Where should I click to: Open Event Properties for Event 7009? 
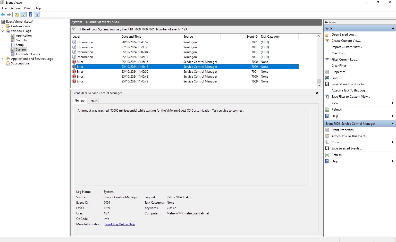tap(342, 130)
